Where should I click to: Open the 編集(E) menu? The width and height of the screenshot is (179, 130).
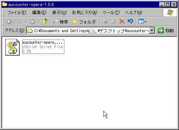39,13
